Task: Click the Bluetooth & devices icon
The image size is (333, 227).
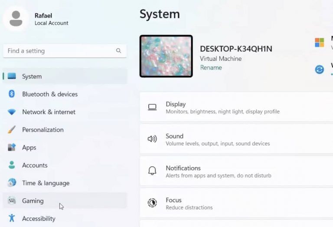Action: click(12, 94)
